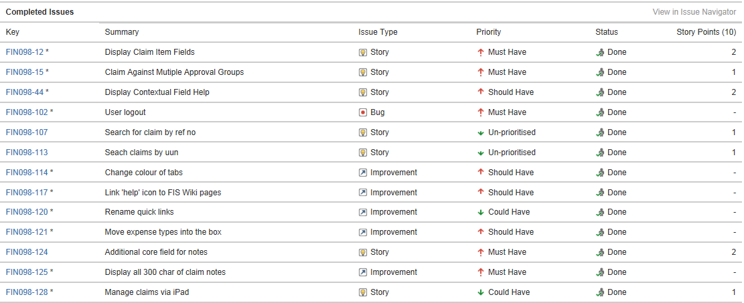Open issue FIN098-128
744x303 pixels.
[x=27, y=292]
